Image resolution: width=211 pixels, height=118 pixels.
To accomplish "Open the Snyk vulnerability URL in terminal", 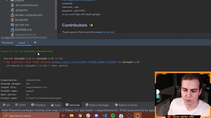I will (x=84, y=62).
